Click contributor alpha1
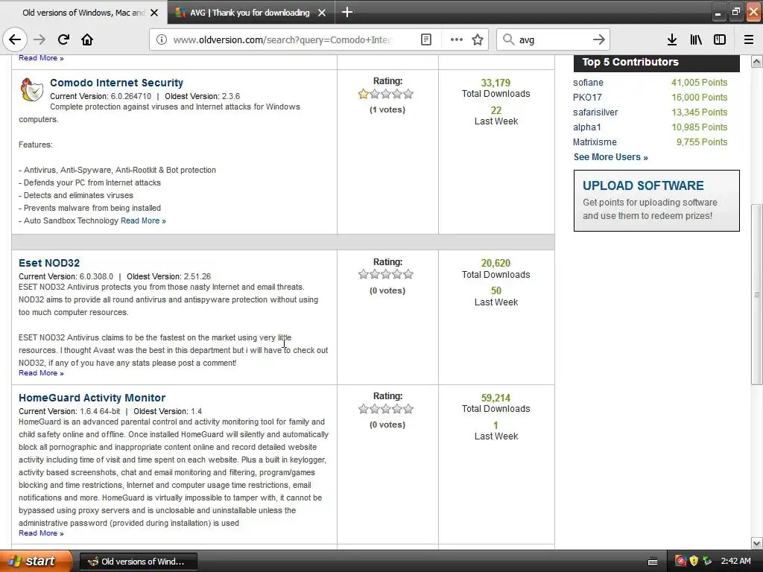Image resolution: width=763 pixels, height=572 pixels. (587, 127)
